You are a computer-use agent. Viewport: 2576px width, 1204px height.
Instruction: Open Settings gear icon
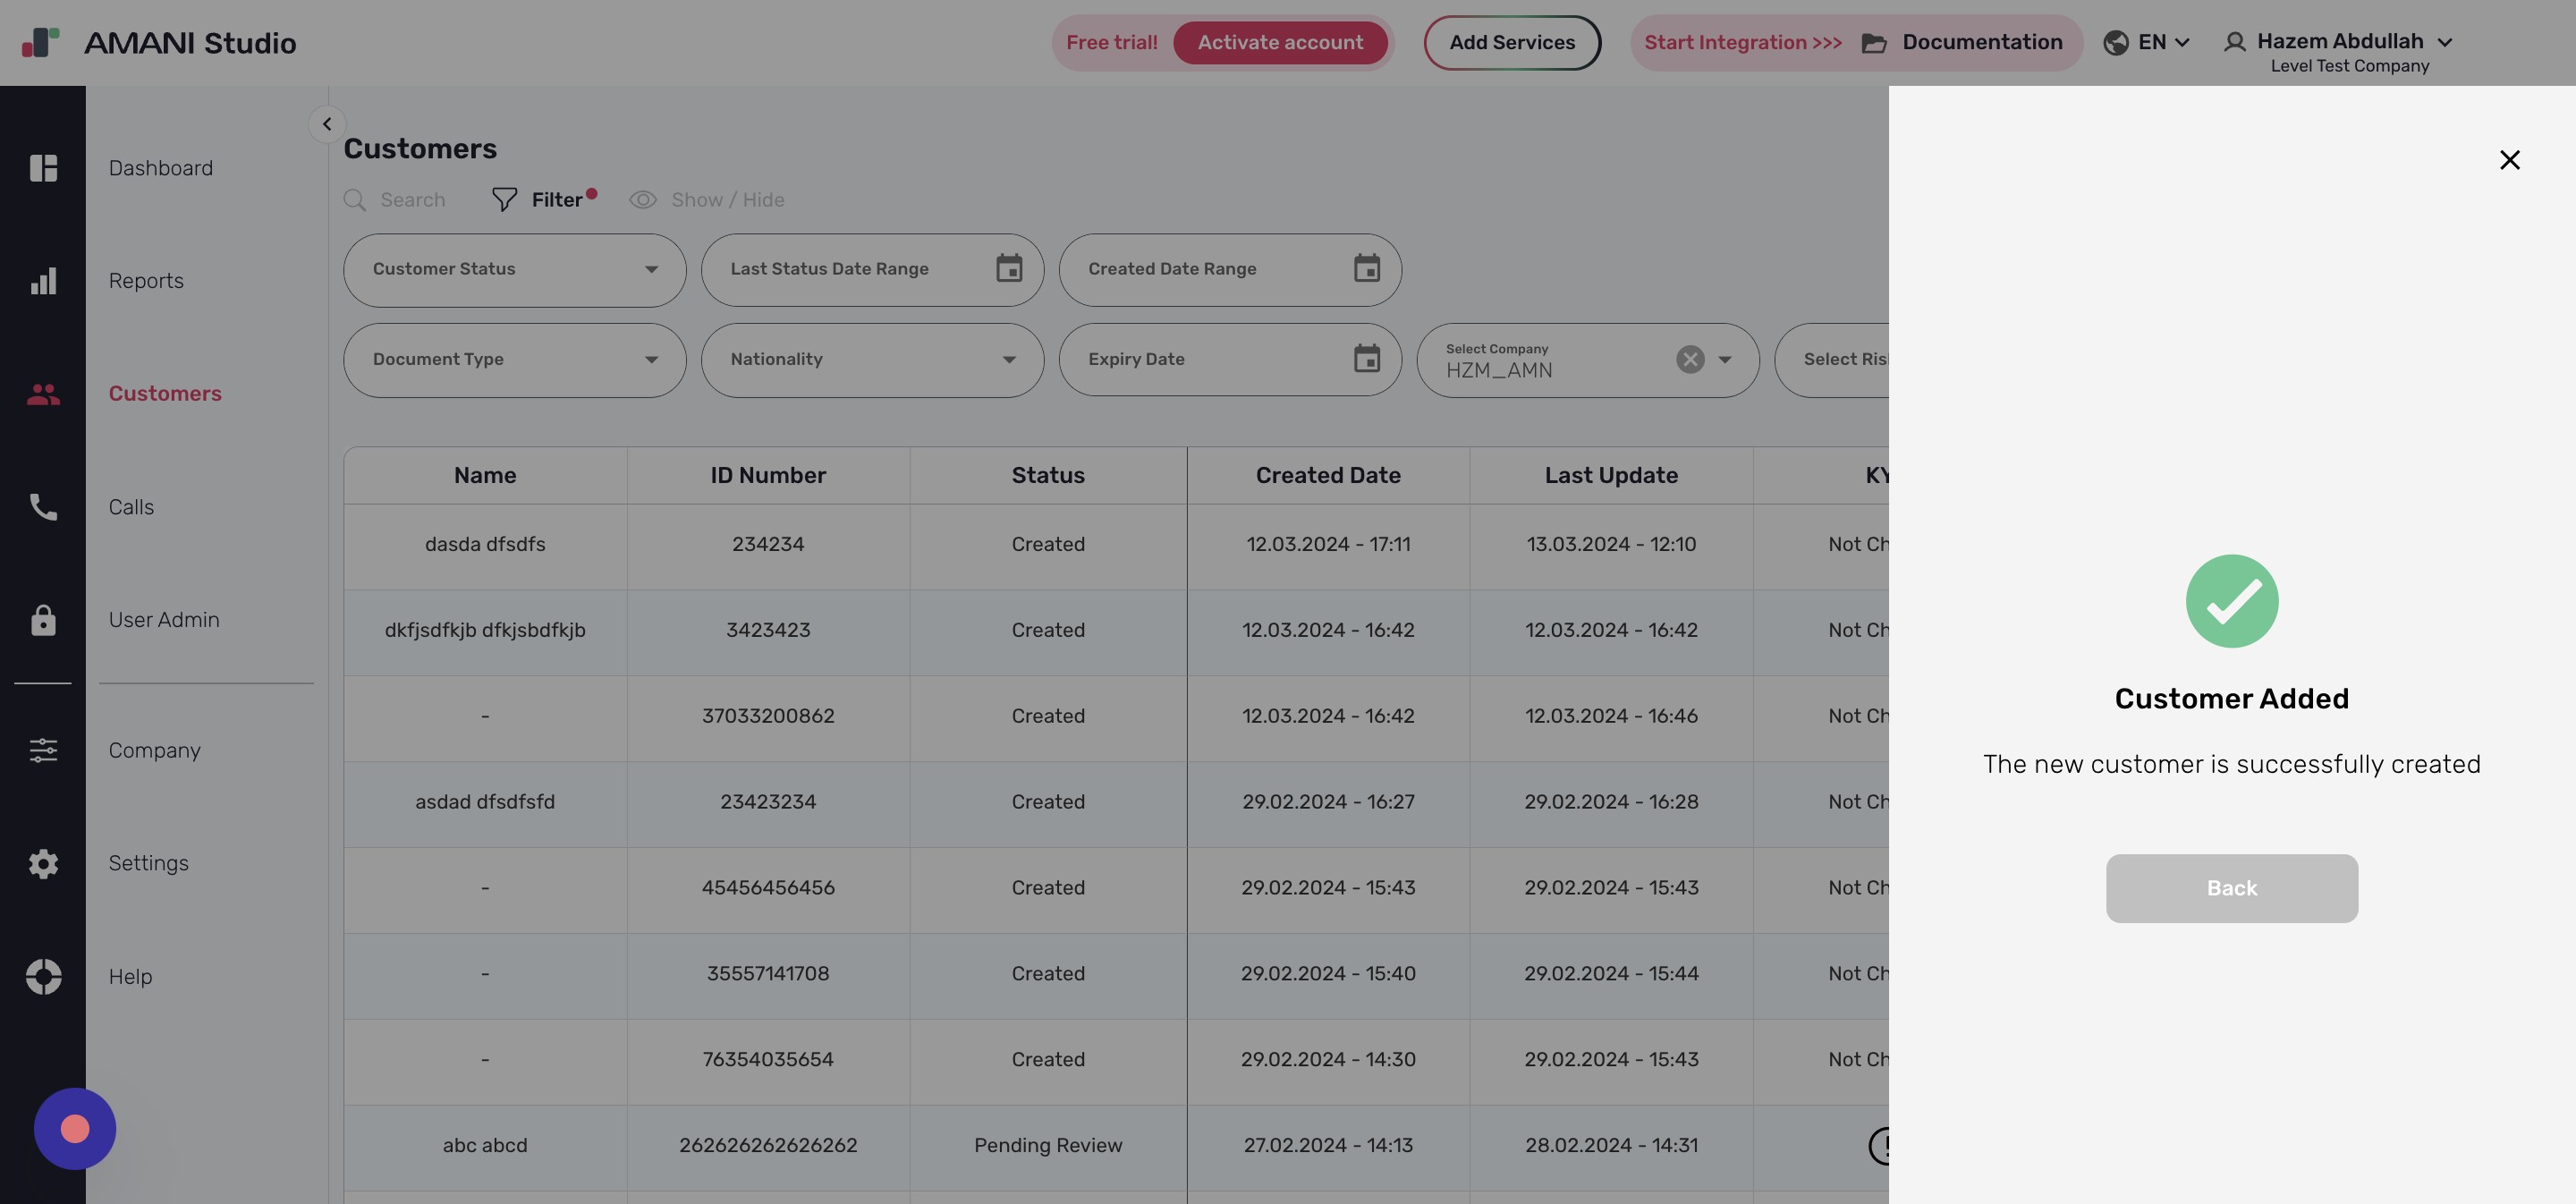point(43,863)
